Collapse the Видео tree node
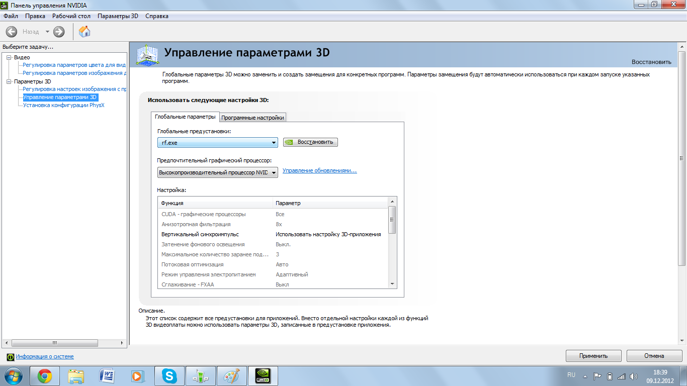The height and width of the screenshot is (386, 687). point(9,57)
